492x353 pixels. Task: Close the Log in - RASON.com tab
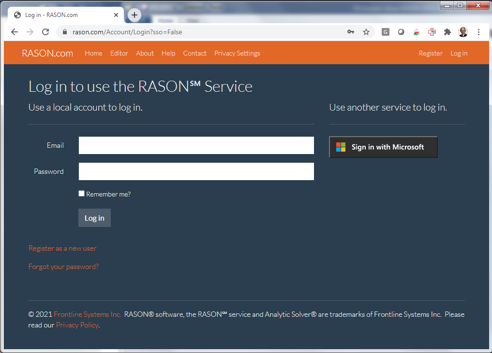(x=116, y=14)
